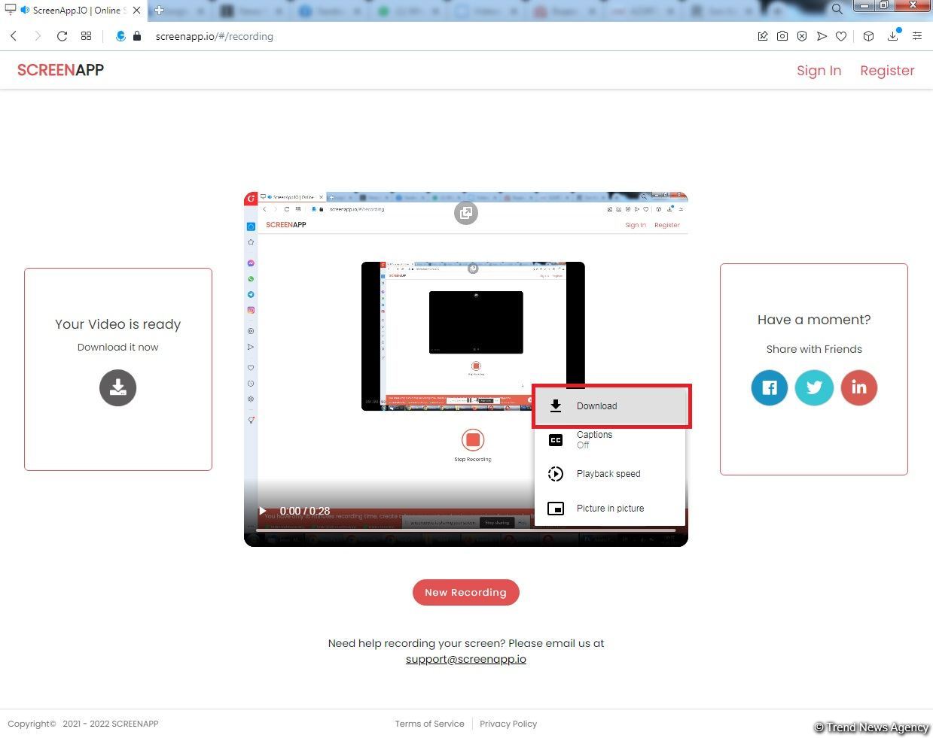Share on Twitter
The image size is (933, 738).
[x=814, y=387]
